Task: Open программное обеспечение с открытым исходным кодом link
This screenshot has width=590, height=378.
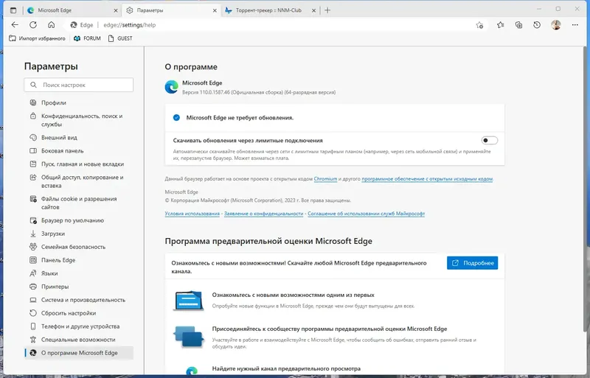Action: coord(427,179)
